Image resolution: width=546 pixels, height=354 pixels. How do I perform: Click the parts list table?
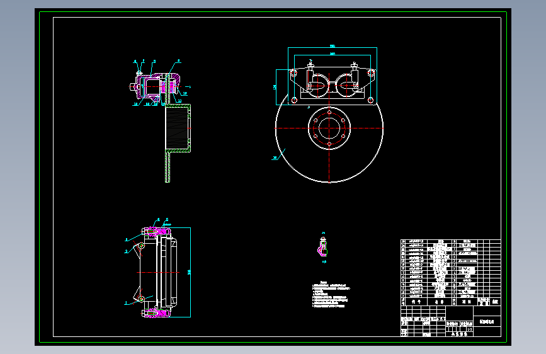(450, 273)
